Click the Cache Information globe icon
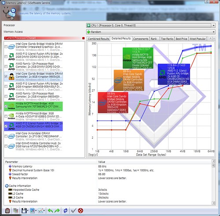Screen dimensions: 220x216 (7, 186)
